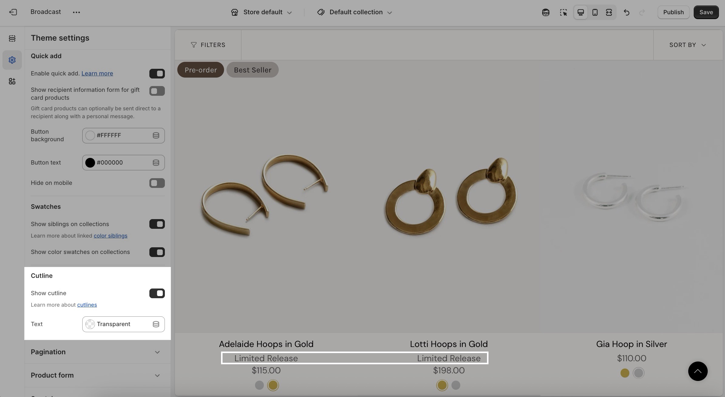This screenshot has width=725, height=397.
Task: Open the Broadcast three-dots menu
Action: coord(76,12)
